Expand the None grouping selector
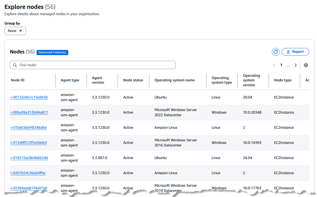Screen dimensions: 317x197 pos(15,31)
